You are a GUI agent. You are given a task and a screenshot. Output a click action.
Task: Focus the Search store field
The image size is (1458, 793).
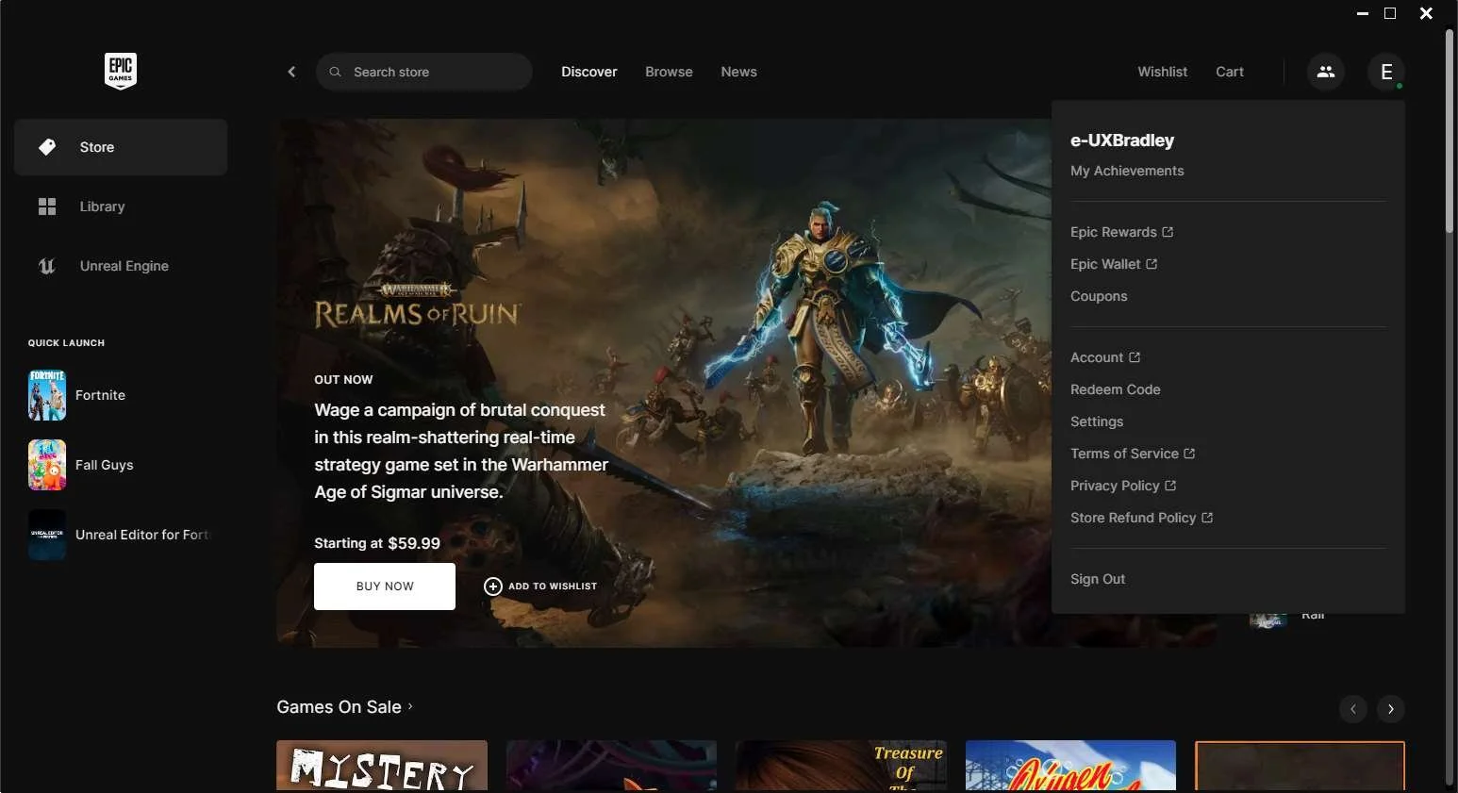(x=424, y=72)
